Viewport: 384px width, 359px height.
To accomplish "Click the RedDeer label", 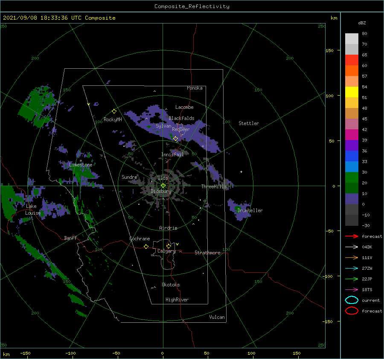I will [x=181, y=129].
